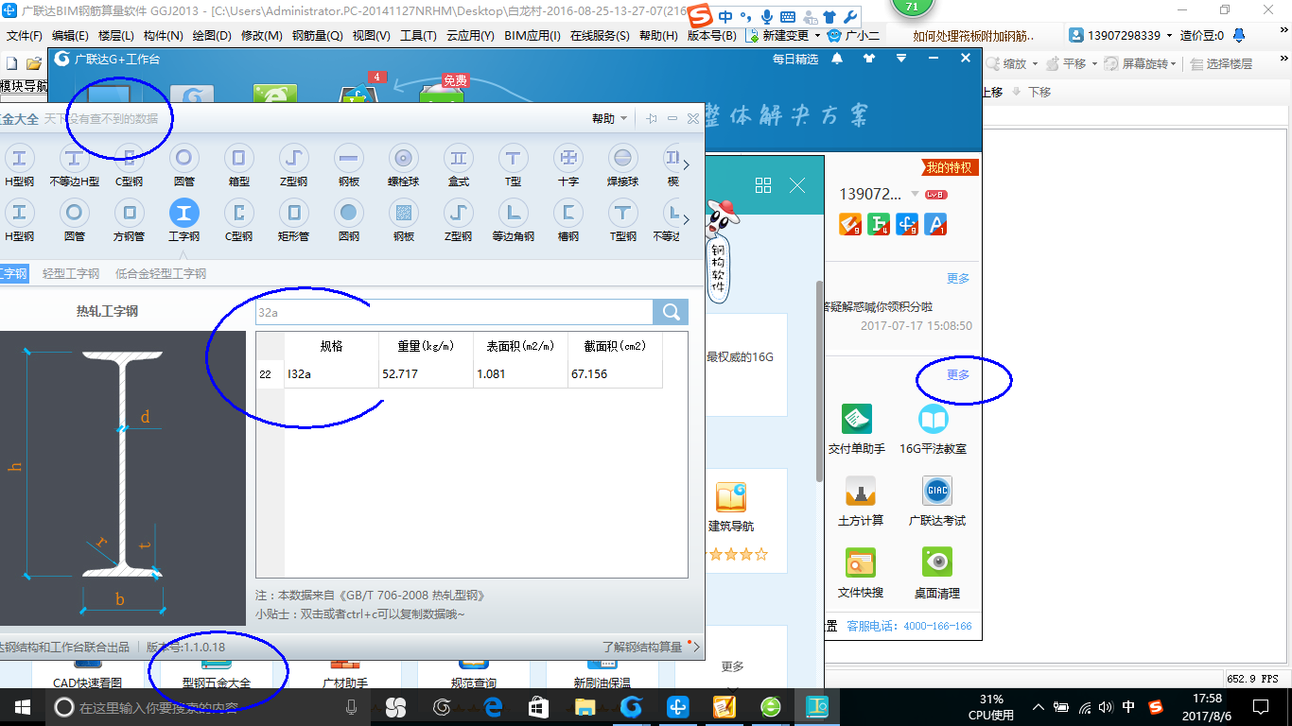Expand the 139072... account arrow in side panel

pyautogui.click(x=915, y=195)
